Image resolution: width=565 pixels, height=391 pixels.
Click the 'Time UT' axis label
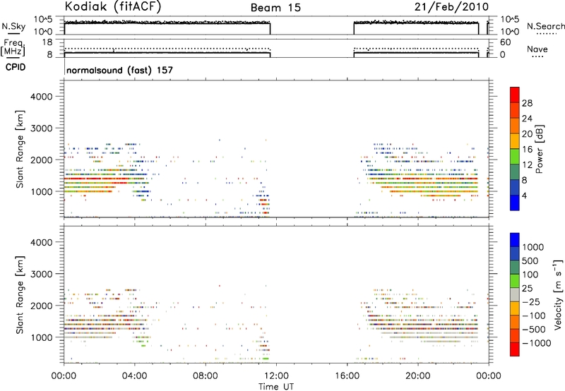click(276, 387)
